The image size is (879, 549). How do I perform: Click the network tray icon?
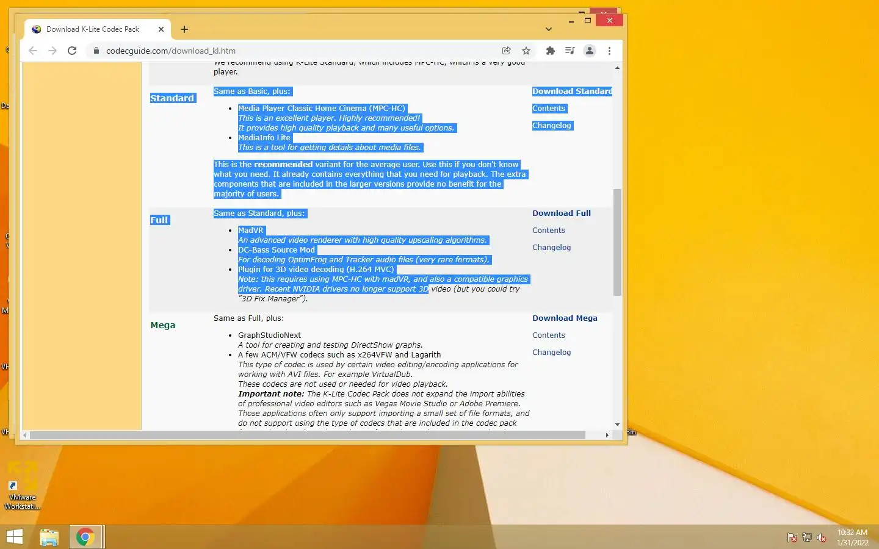(806, 537)
